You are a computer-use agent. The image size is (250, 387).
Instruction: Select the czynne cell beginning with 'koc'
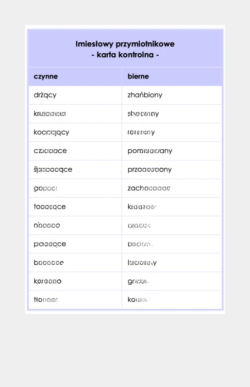coord(75,132)
